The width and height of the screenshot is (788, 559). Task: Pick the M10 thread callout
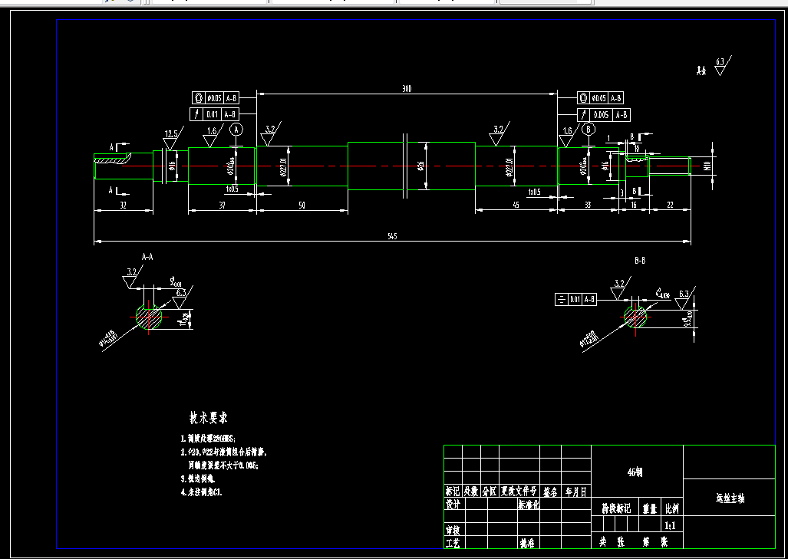[707, 166]
